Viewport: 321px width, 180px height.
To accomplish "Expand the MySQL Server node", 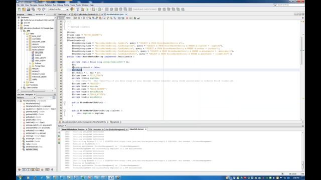I will 19,20.
